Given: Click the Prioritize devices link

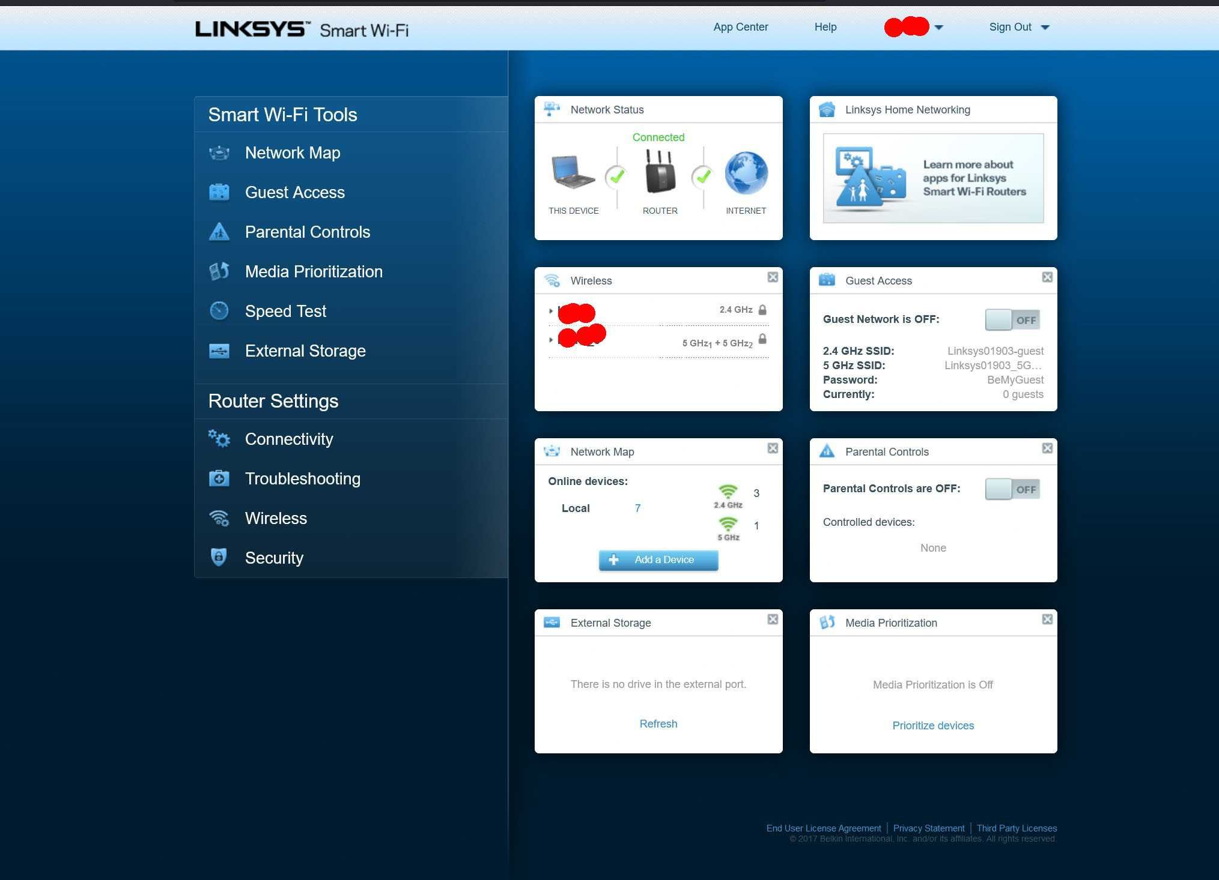Looking at the screenshot, I should click(933, 726).
